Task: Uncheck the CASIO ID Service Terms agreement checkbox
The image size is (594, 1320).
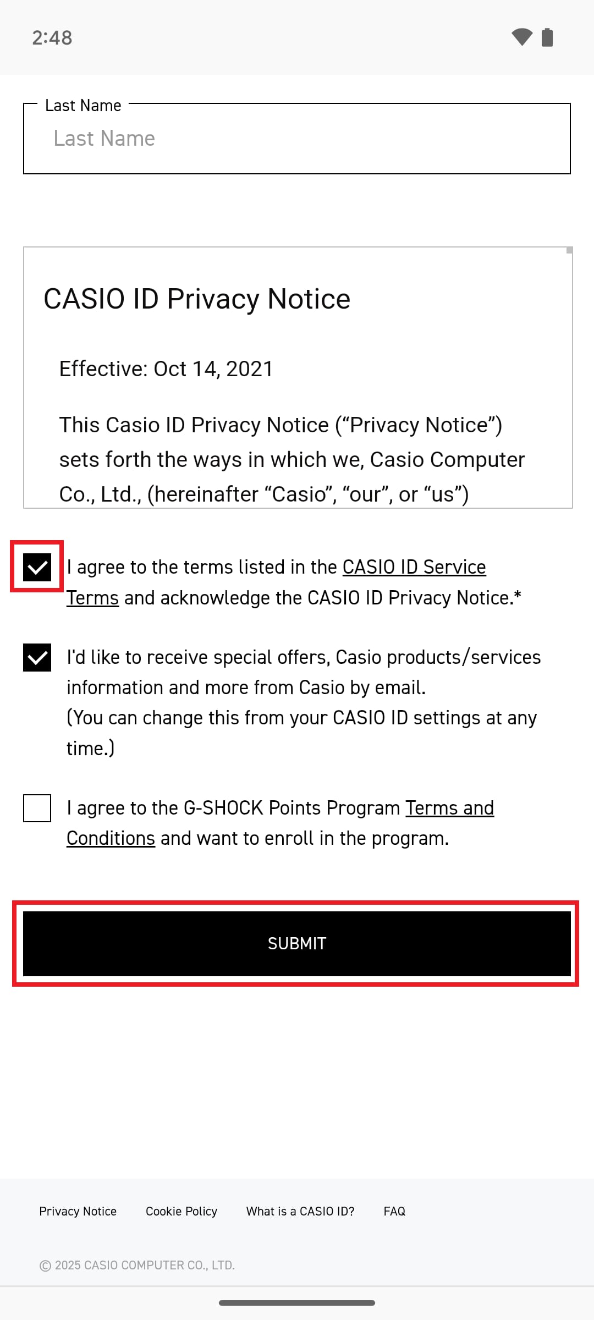Action: pos(37,567)
